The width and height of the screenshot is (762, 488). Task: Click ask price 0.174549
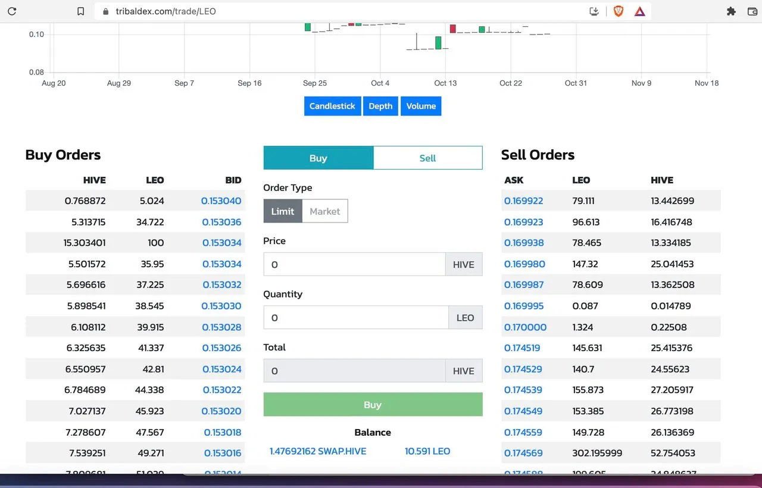click(523, 411)
